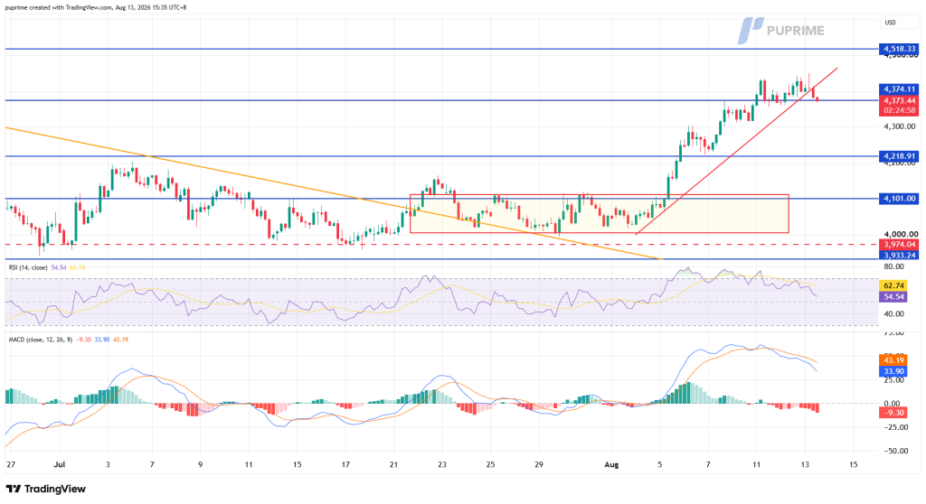This screenshot has width=926, height=504.
Task: Click the 23 date label on time axis
Action: (442, 464)
